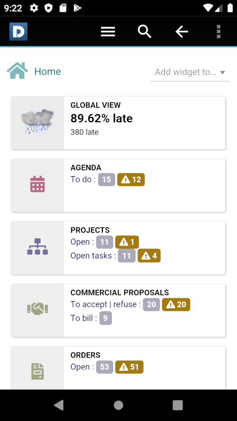Open the hamburger main menu
Viewport: 237px width, 421px height.
(x=108, y=32)
